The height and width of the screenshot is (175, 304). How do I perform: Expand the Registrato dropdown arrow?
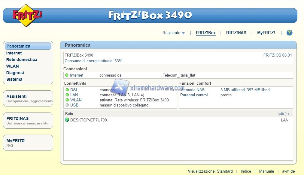pyautogui.click(x=183, y=33)
